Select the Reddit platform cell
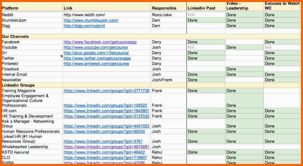Viewport: 303px width, 166px height. [x=32, y=15]
